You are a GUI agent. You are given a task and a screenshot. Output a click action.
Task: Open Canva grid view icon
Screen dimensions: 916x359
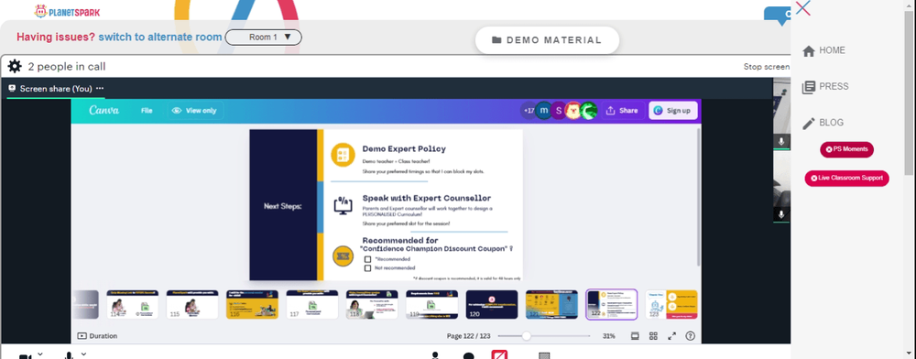[x=654, y=336]
